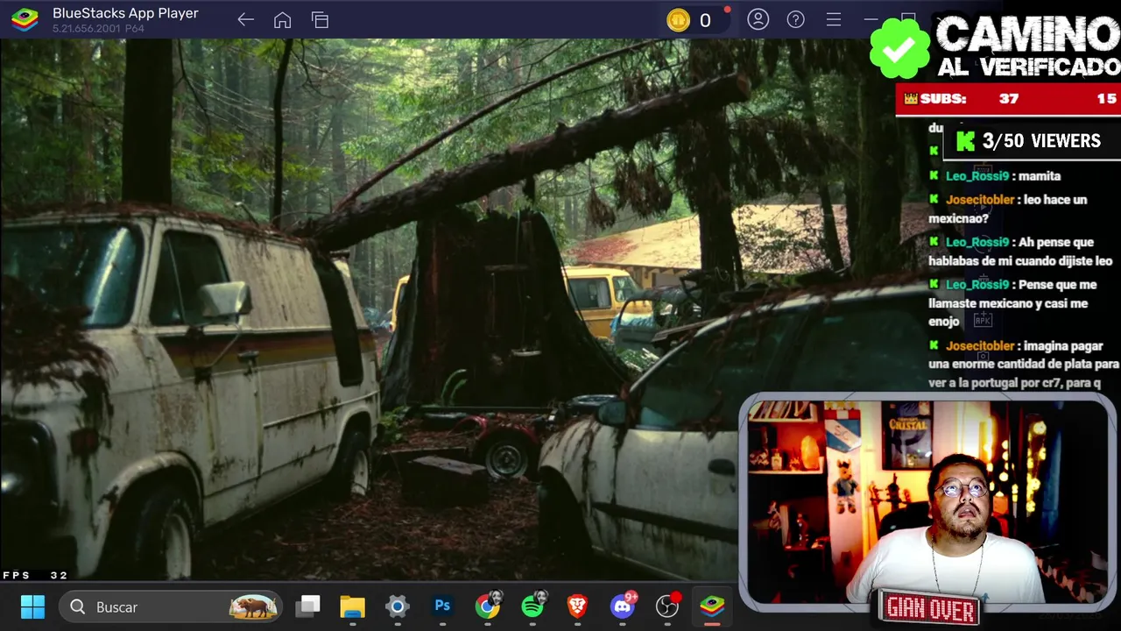Open Task View on taskbar
The height and width of the screenshot is (631, 1121).
point(307,606)
